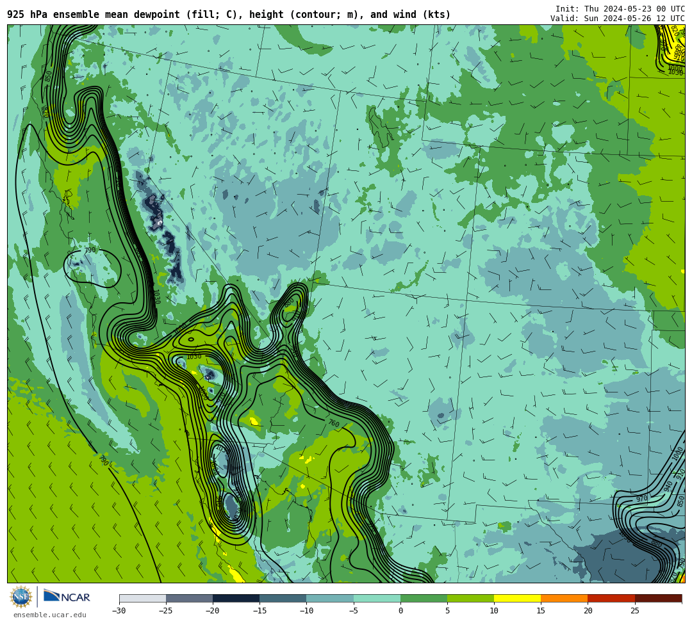Click the -25 to -20 colorbar swatch
692x623 pixels.
click(189, 598)
